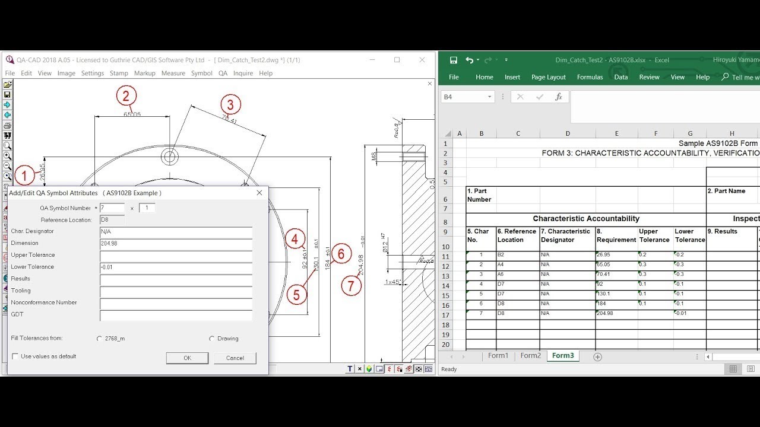Switch to Normal view icon in Excel status bar

pos(733,369)
